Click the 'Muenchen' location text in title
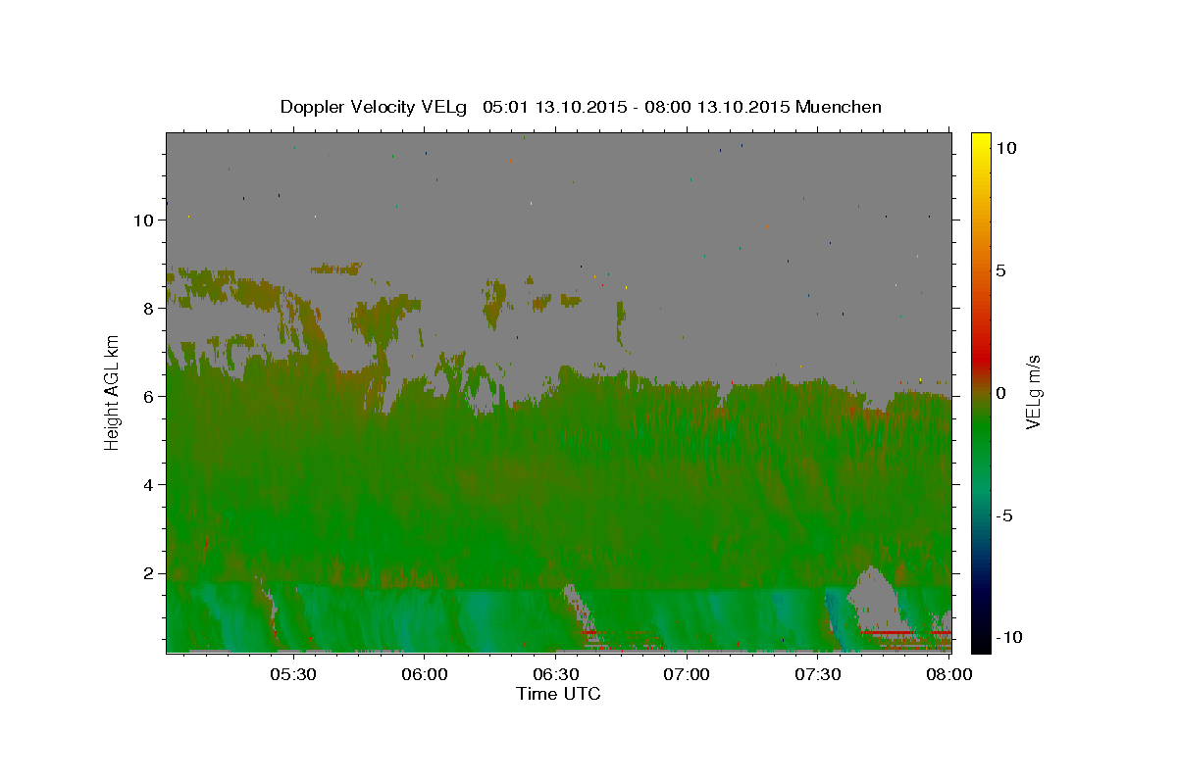Screen dimensions: 1177x784 click(839, 107)
